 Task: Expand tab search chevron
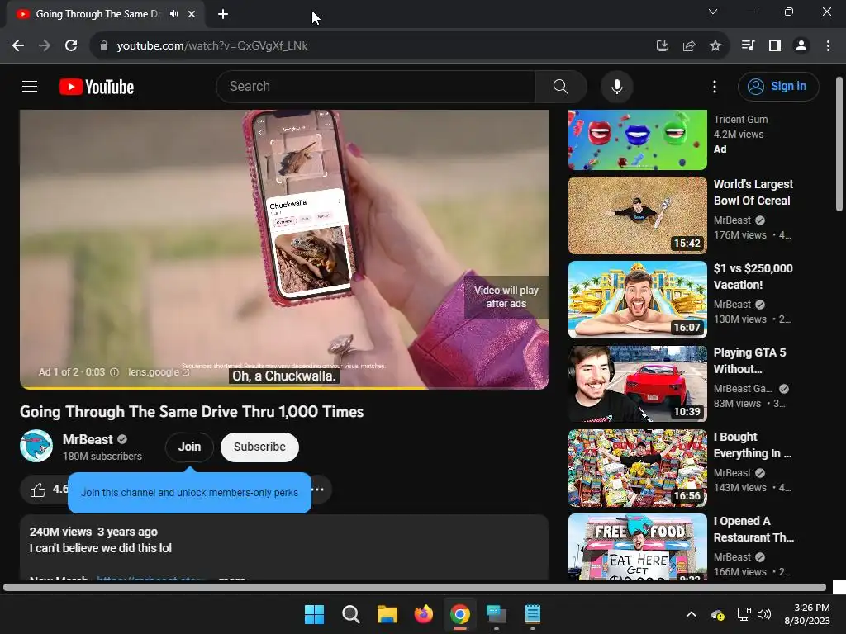point(713,12)
